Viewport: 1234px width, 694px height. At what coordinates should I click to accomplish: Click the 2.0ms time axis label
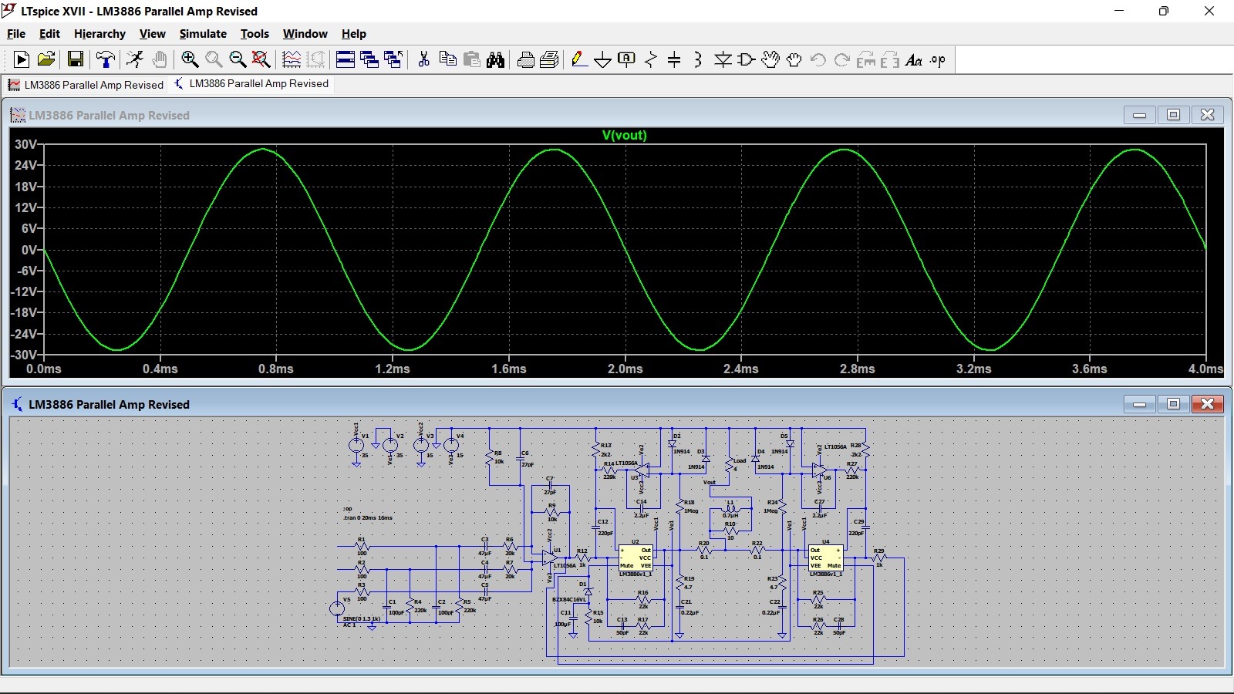625,369
